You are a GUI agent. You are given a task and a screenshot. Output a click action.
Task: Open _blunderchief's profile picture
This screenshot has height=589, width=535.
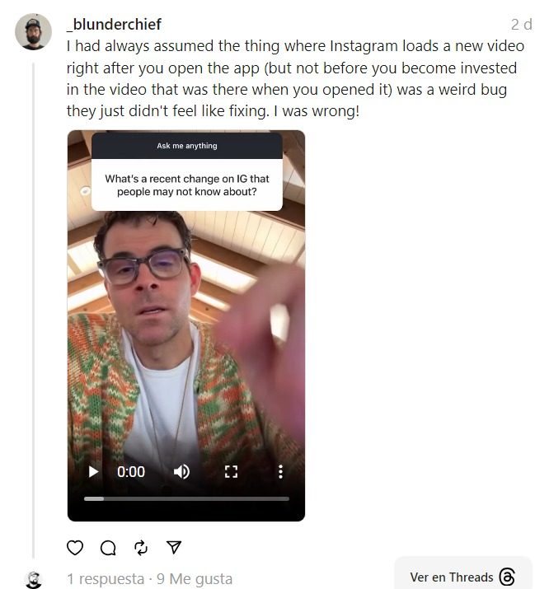point(33,31)
